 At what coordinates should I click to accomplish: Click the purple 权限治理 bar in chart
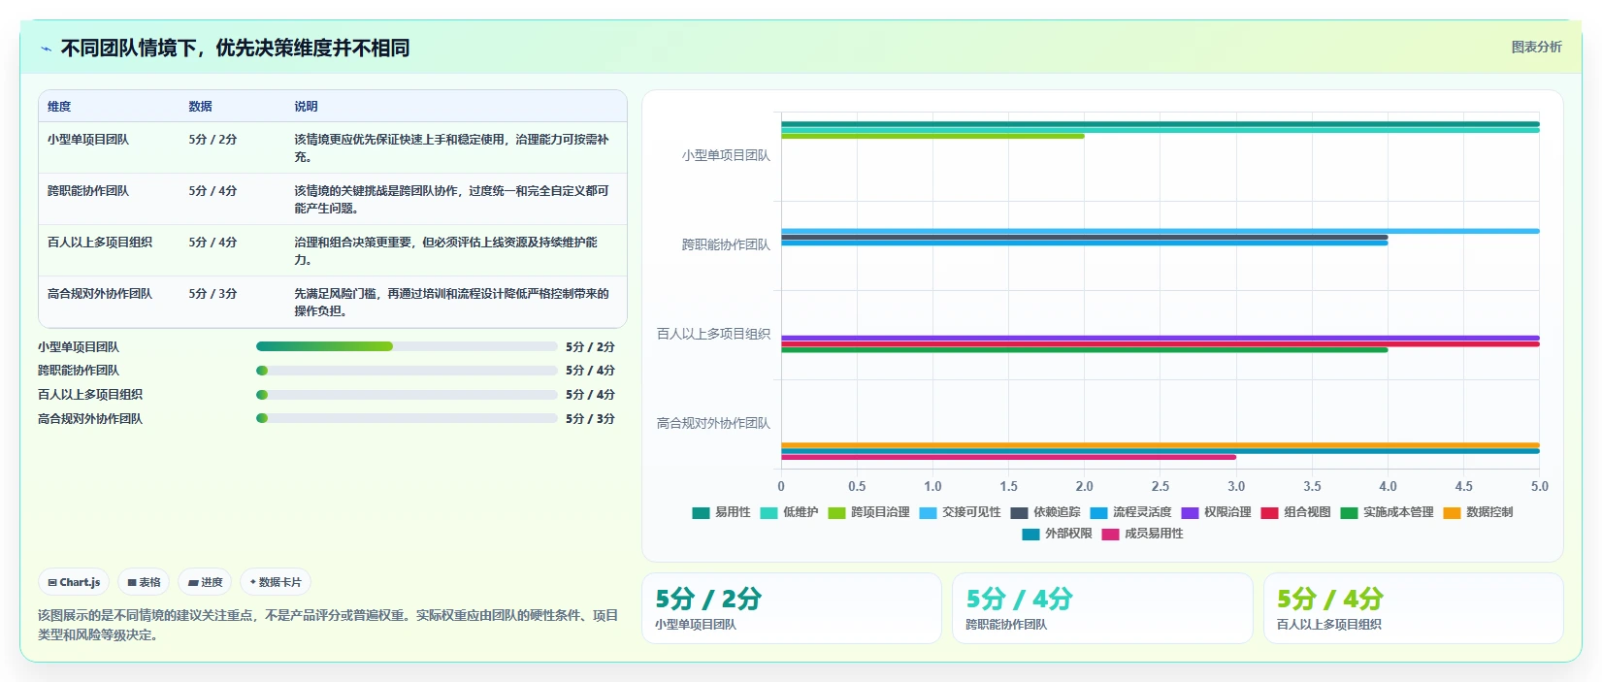[x=1161, y=338]
